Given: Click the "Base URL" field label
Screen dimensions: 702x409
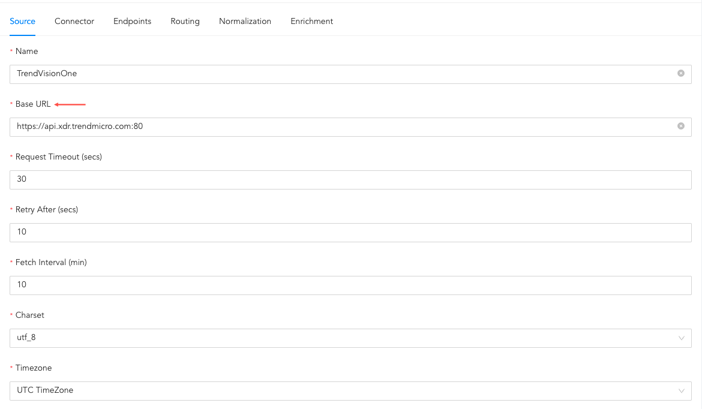Looking at the screenshot, I should click(33, 104).
